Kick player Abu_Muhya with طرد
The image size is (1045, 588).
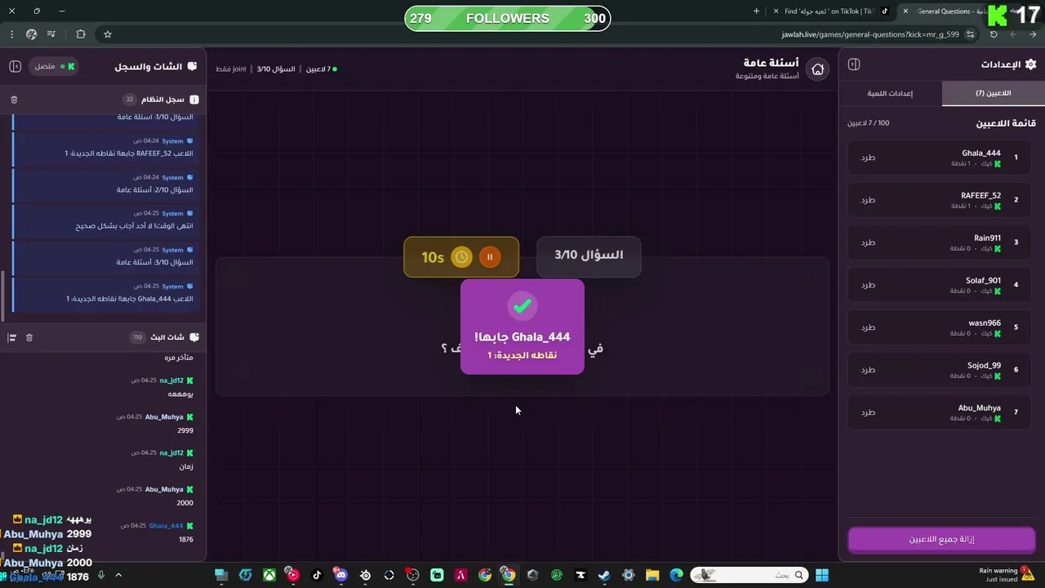[x=868, y=412]
